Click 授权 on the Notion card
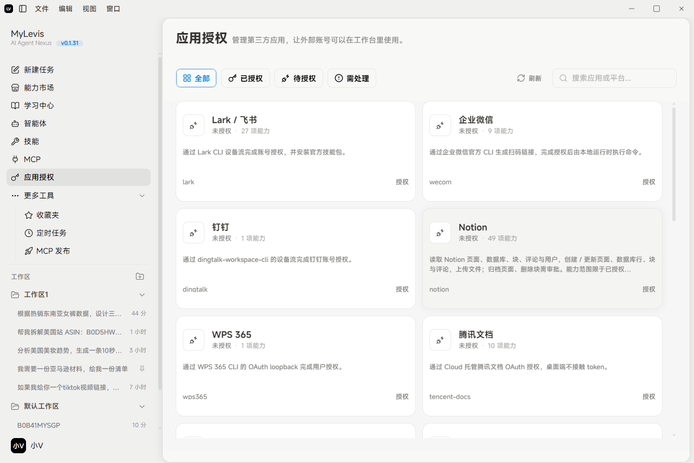694x463 pixels. click(649, 290)
